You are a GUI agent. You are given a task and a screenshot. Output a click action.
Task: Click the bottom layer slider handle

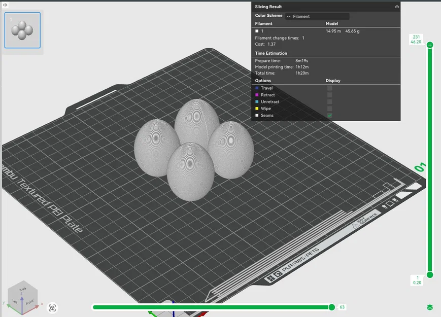coord(430,275)
